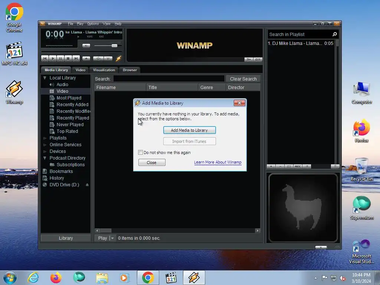Select playlist entry 1. DJ Mike Llama
Viewport: 380px width, 285px height.
(301, 43)
